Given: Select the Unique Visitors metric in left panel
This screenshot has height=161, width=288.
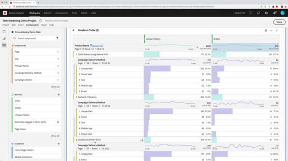Looking at the screenshot, I should 36,115.
